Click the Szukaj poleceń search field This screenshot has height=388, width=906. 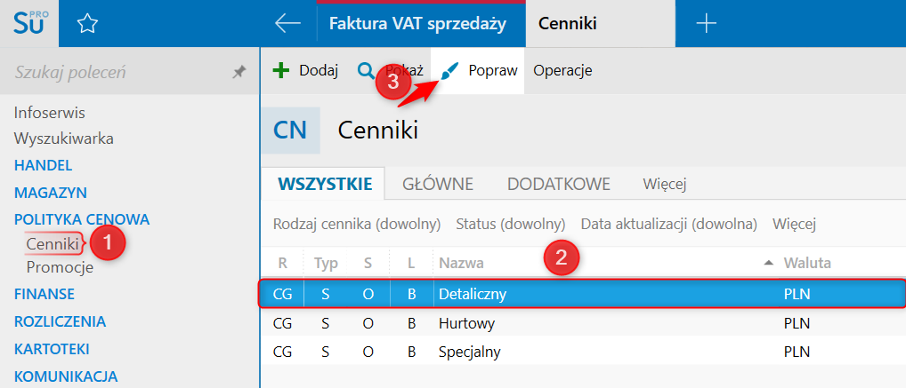coord(116,72)
